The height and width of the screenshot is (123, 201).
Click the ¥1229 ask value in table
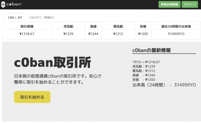(68, 34)
